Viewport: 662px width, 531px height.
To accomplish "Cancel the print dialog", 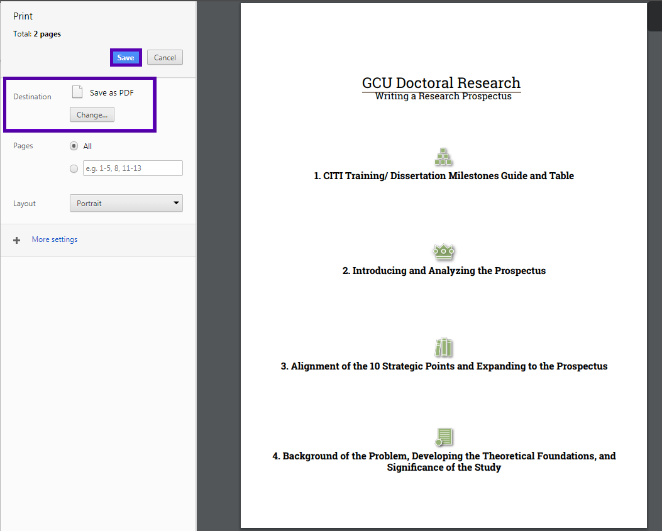I will point(165,57).
